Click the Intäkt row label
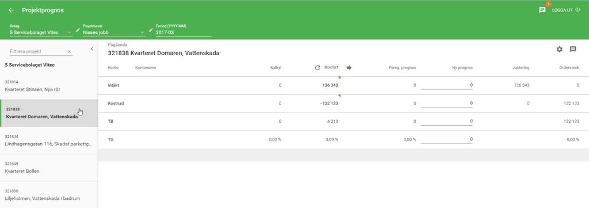The height and width of the screenshot is (208, 589). 113,86
